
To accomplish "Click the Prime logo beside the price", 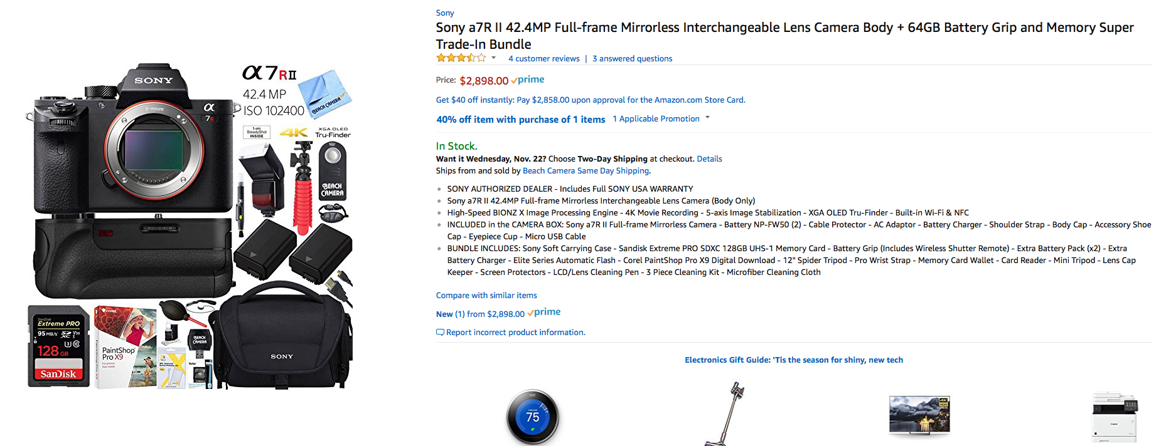I will pyautogui.click(x=528, y=80).
